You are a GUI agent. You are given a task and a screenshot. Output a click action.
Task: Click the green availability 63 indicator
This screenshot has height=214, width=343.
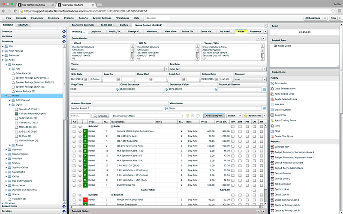[x=85, y=170]
